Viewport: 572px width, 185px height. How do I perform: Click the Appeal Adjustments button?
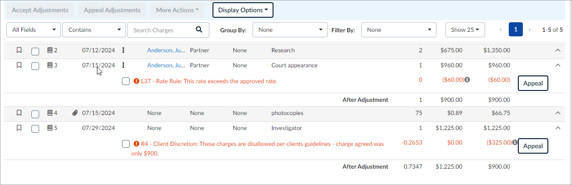coord(112,10)
